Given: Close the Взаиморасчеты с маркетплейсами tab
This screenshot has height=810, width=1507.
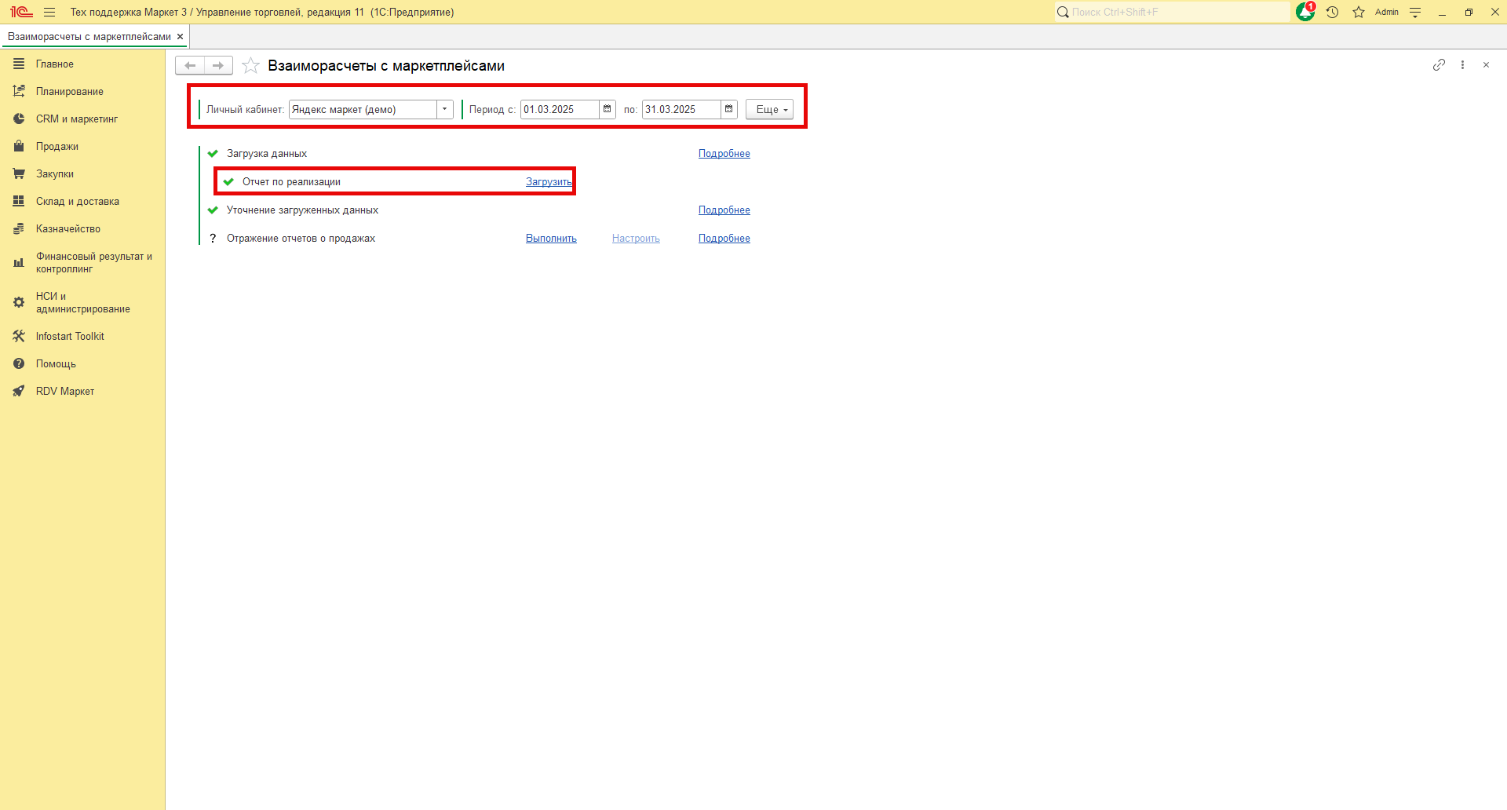Looking at the screenshot, I should pyautogui.click(x=180, y=37).
